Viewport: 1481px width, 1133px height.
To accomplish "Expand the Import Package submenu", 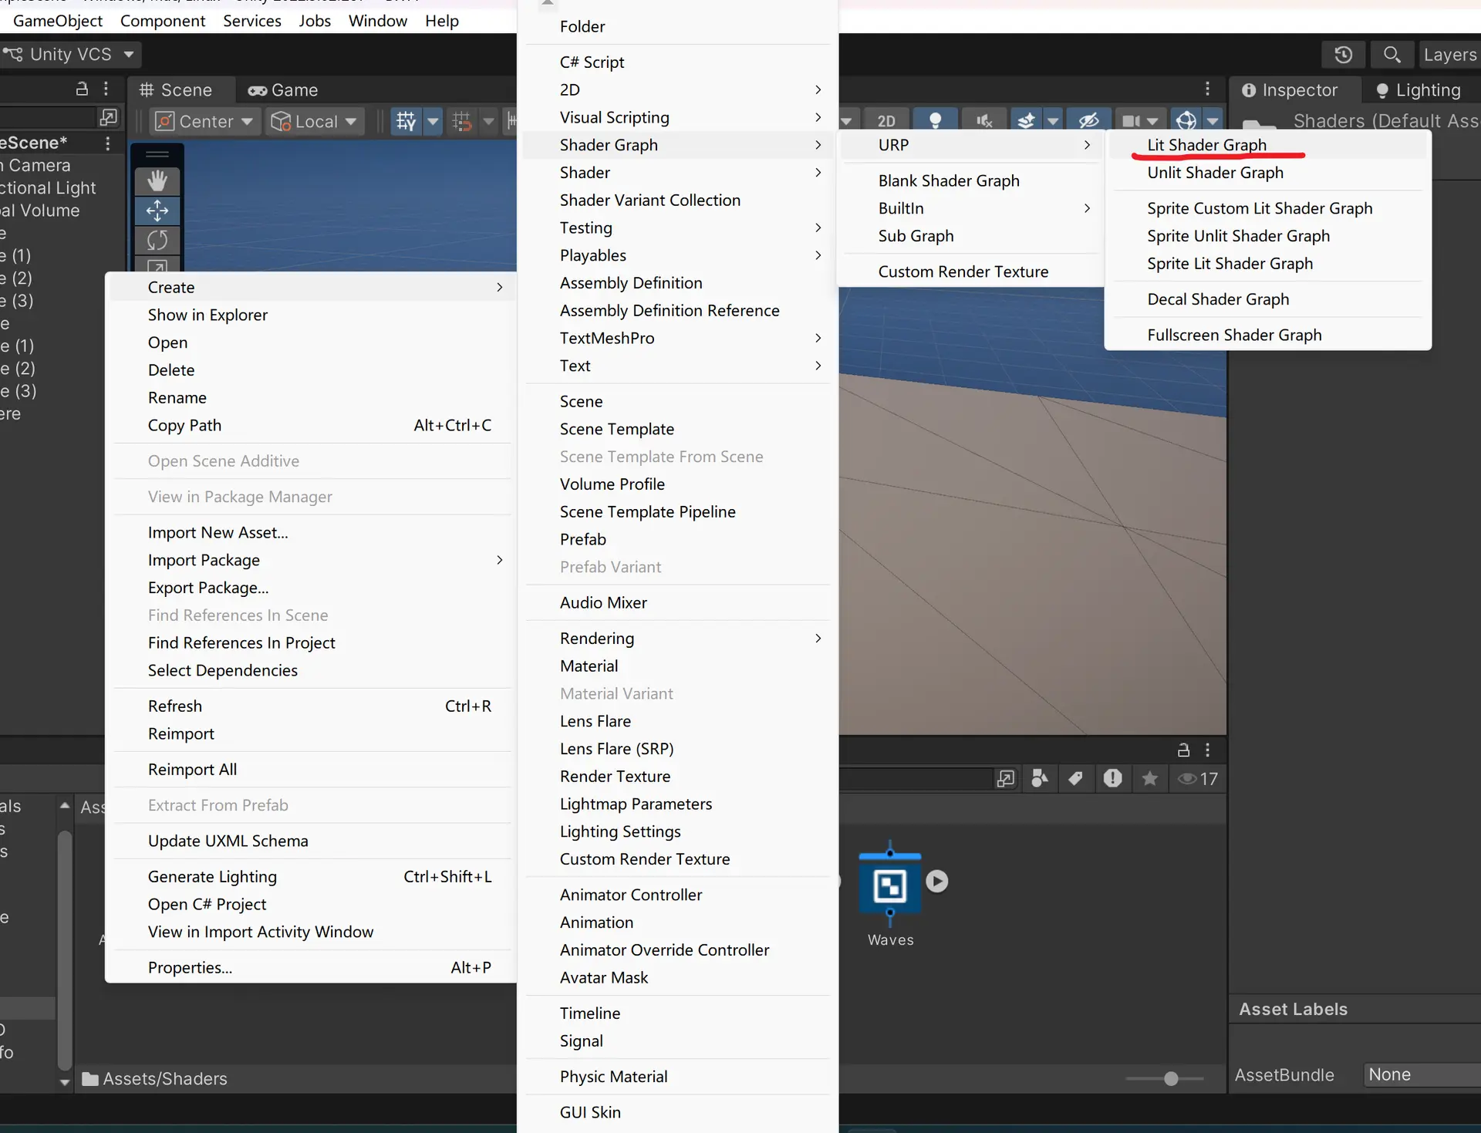I will point(312,560).
